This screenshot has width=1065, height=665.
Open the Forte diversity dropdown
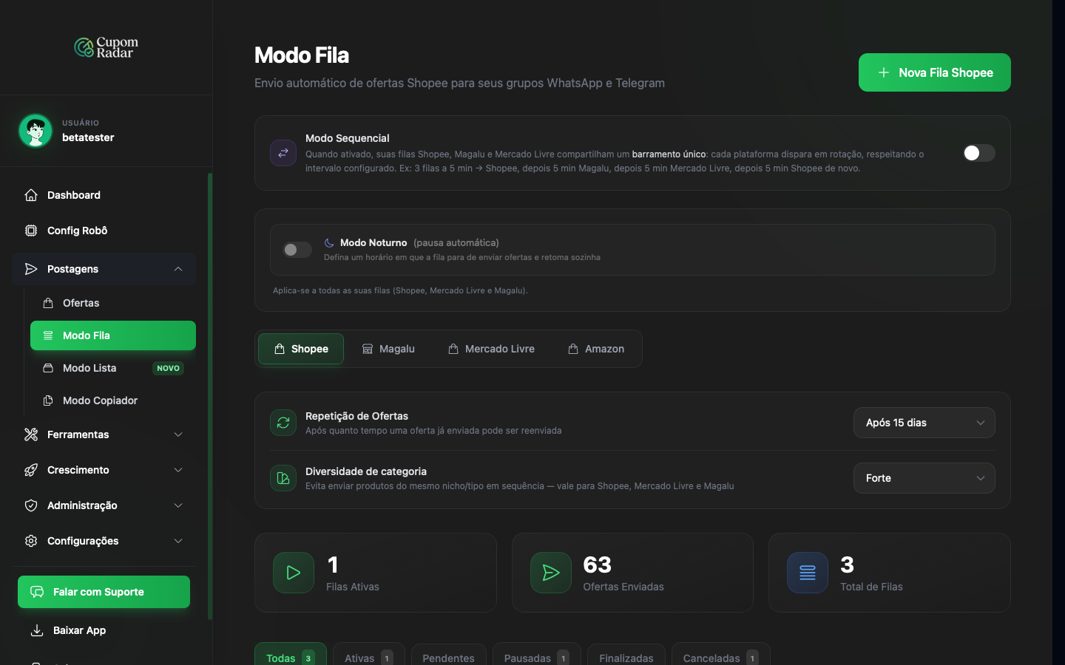[924, 478]
